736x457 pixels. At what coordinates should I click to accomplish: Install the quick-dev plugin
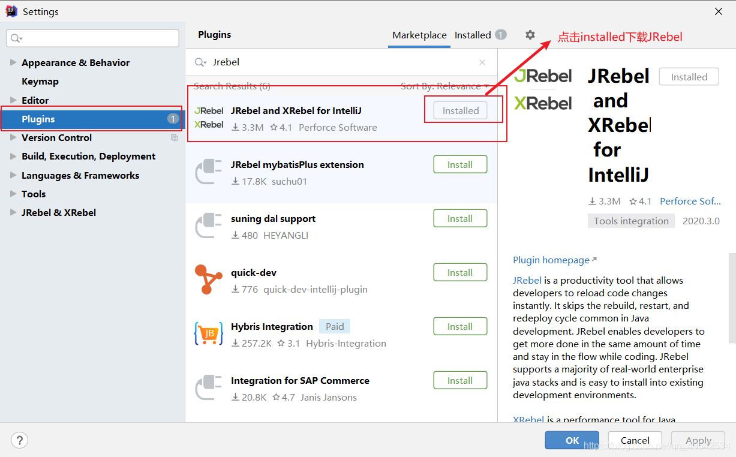point(460,272)
